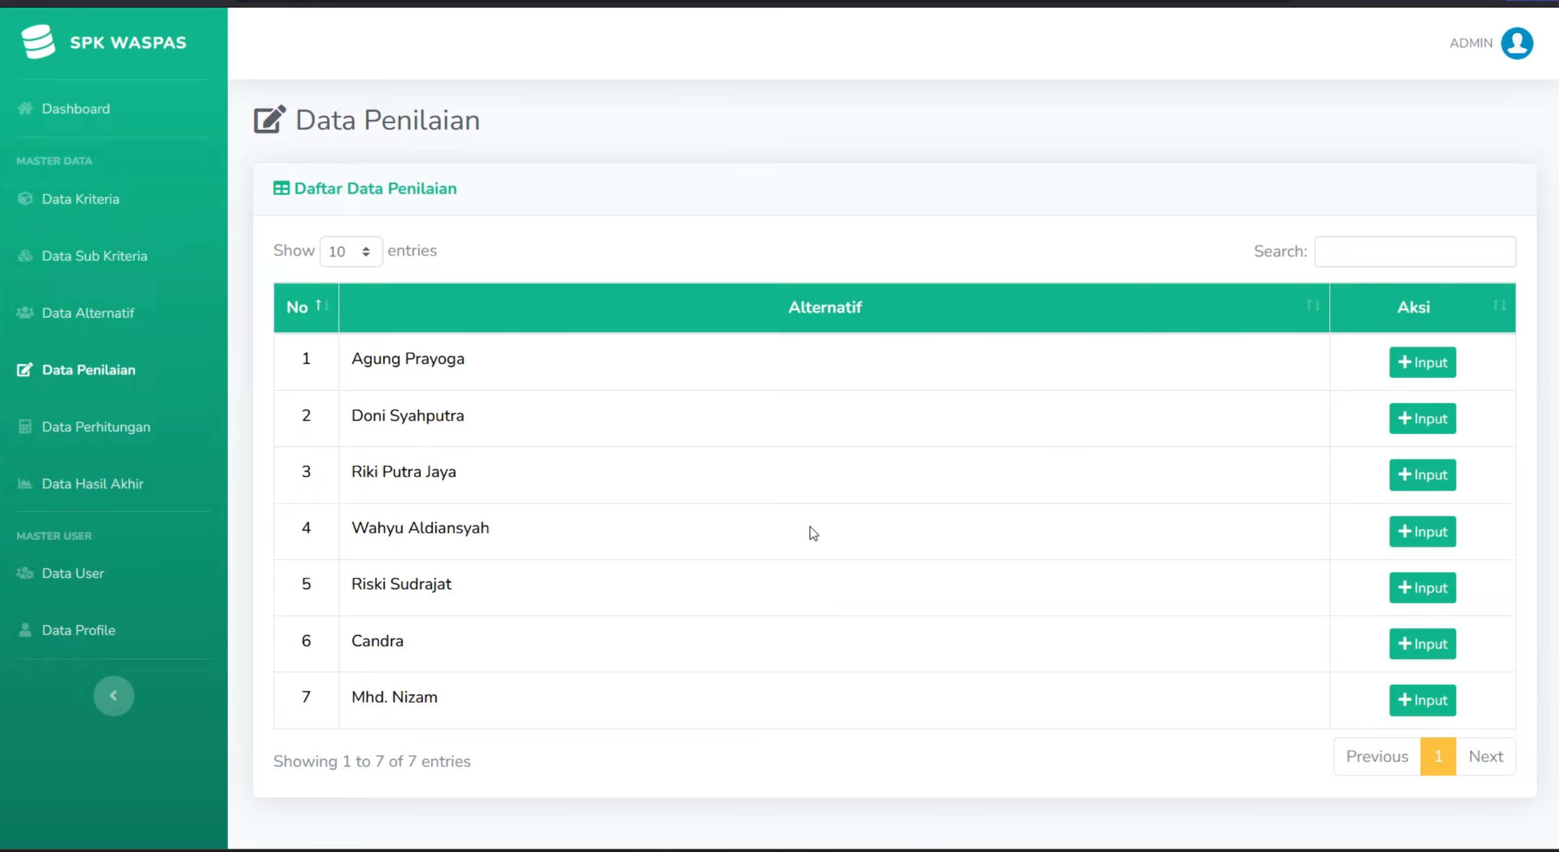This screenshot has height=852, width=1559.
Task: Sort table by the Alternatif column arrows
Action: pos(1313,305)
